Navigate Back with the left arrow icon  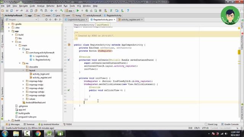[x=51, y=11]
